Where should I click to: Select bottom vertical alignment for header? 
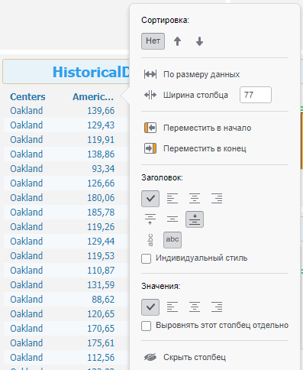[x=195, y=219]
